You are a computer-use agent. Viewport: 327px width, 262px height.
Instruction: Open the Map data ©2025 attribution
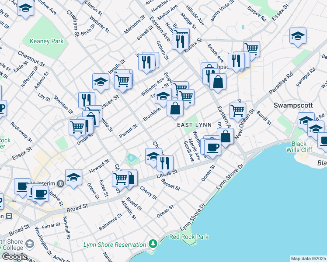308,259
